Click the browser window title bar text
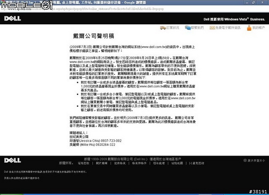The image size is (269, 195). pos(76,3)
